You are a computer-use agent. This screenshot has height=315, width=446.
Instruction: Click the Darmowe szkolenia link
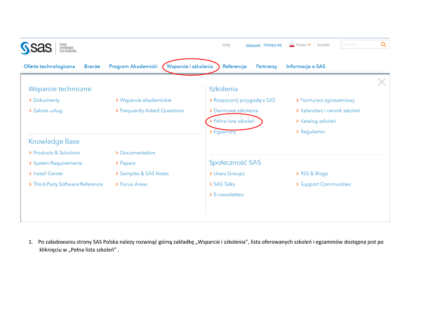(236, 111)
